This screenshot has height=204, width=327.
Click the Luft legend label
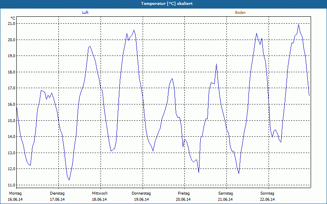point(85,13)
